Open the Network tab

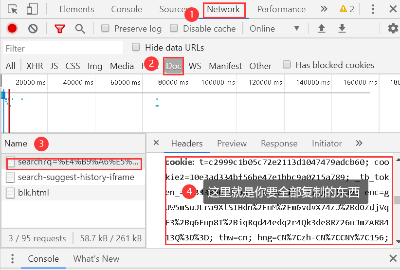click(x=223, y=9)
